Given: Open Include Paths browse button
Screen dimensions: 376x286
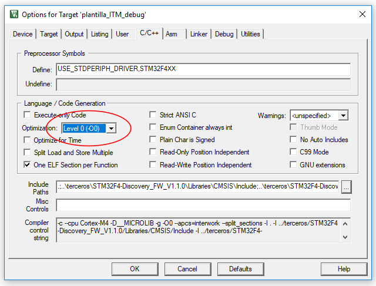Looking at the screenshot, I should point(346,187).
